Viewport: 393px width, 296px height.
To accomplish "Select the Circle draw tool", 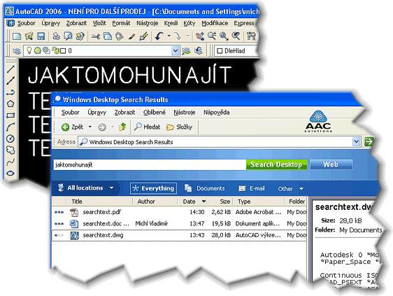I will point(10,139).
